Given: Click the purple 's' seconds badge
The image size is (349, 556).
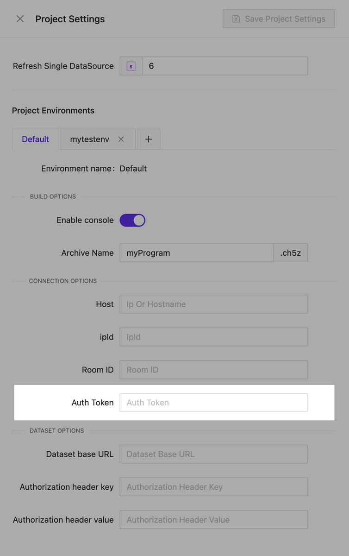Looking at the screenshot, I should 131,66.
